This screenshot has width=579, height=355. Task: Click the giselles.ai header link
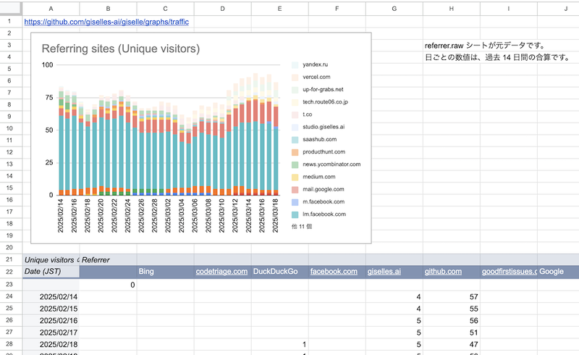[x=384, y=272]
